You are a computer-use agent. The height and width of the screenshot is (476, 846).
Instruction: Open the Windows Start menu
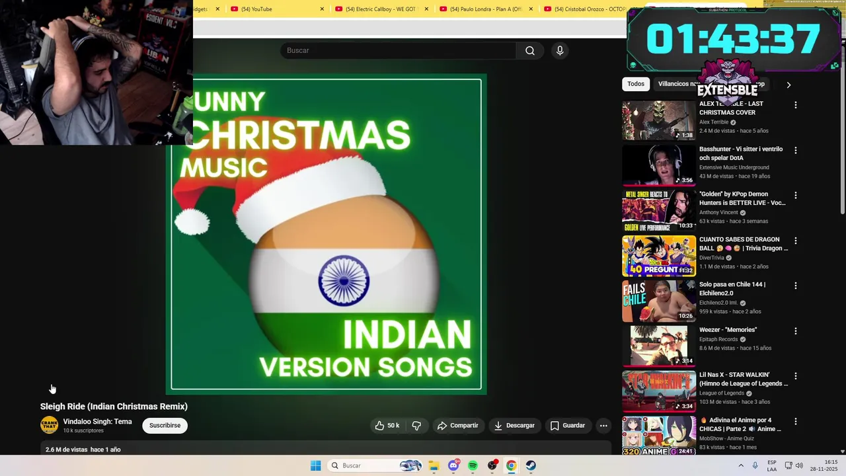click(x=316, y=465)
